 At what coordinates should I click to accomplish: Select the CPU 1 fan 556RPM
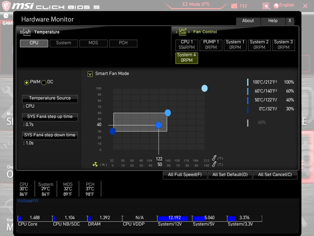[x=187, y=45]
